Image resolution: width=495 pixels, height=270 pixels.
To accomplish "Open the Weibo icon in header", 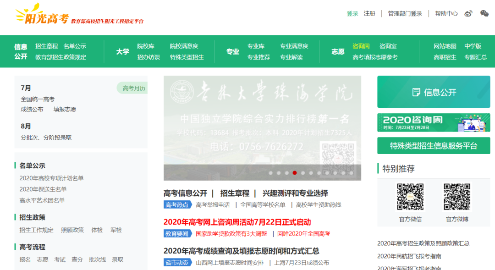I will pos(468,14).
